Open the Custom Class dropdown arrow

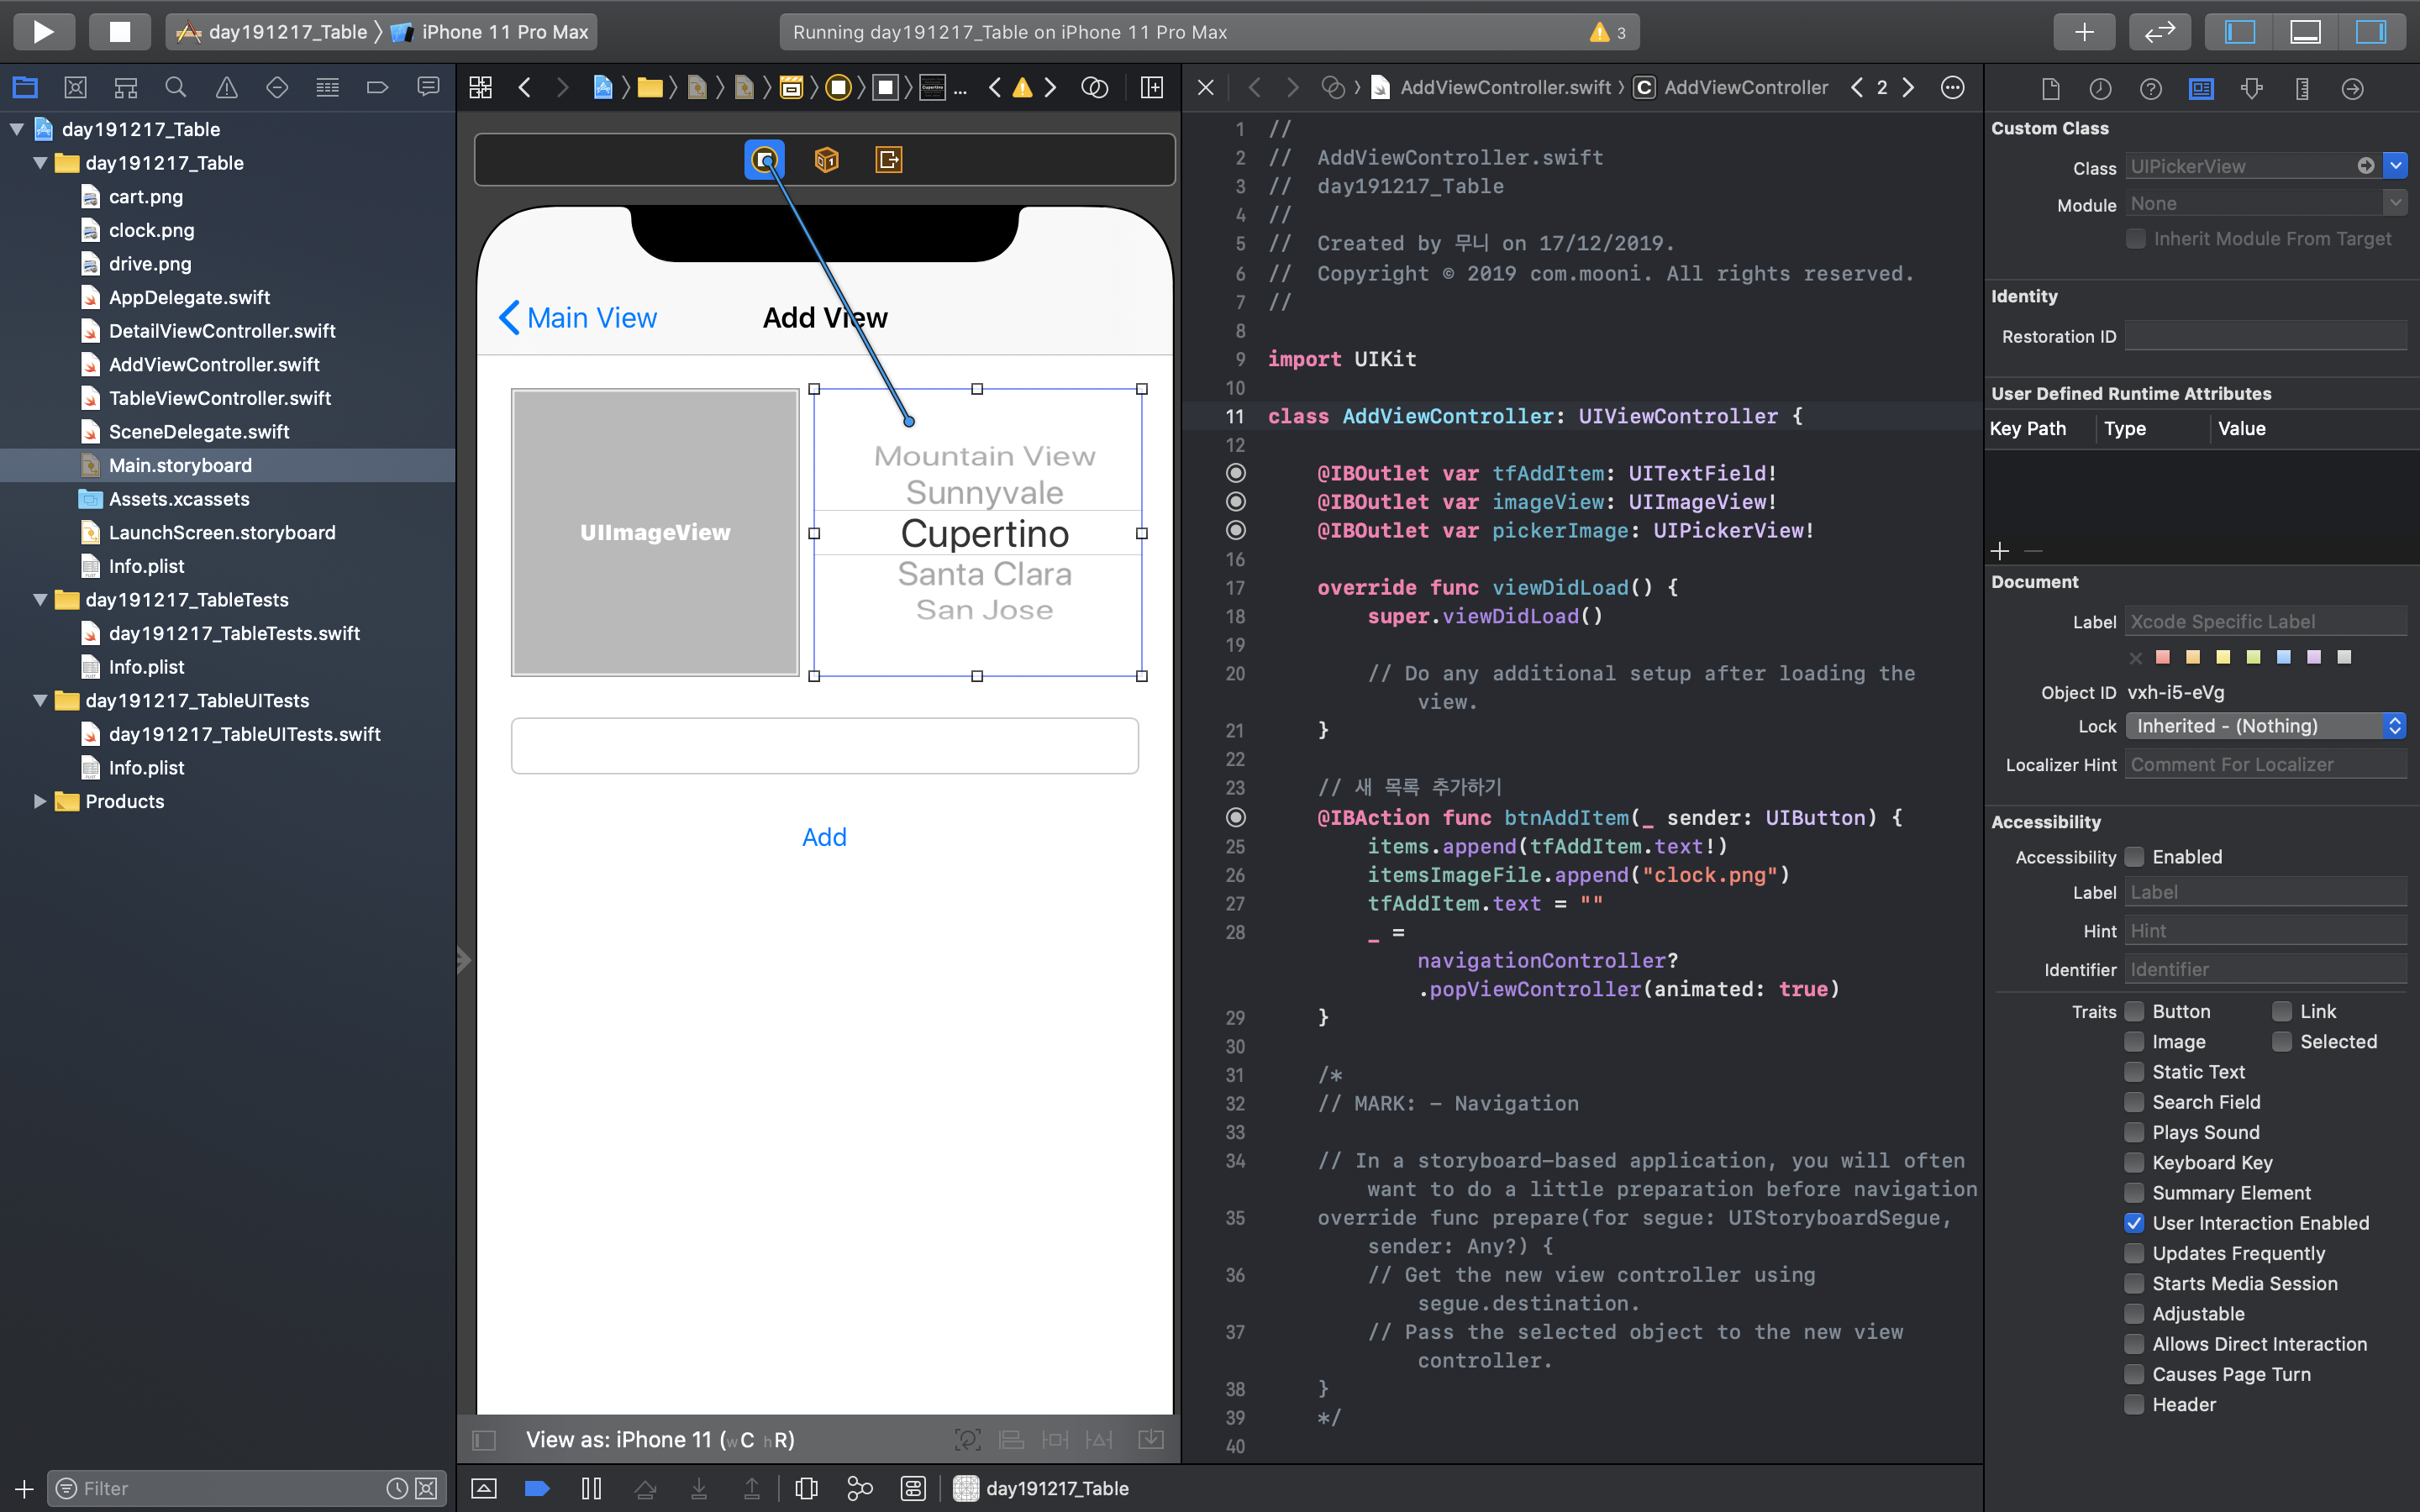pos(2395,166)
